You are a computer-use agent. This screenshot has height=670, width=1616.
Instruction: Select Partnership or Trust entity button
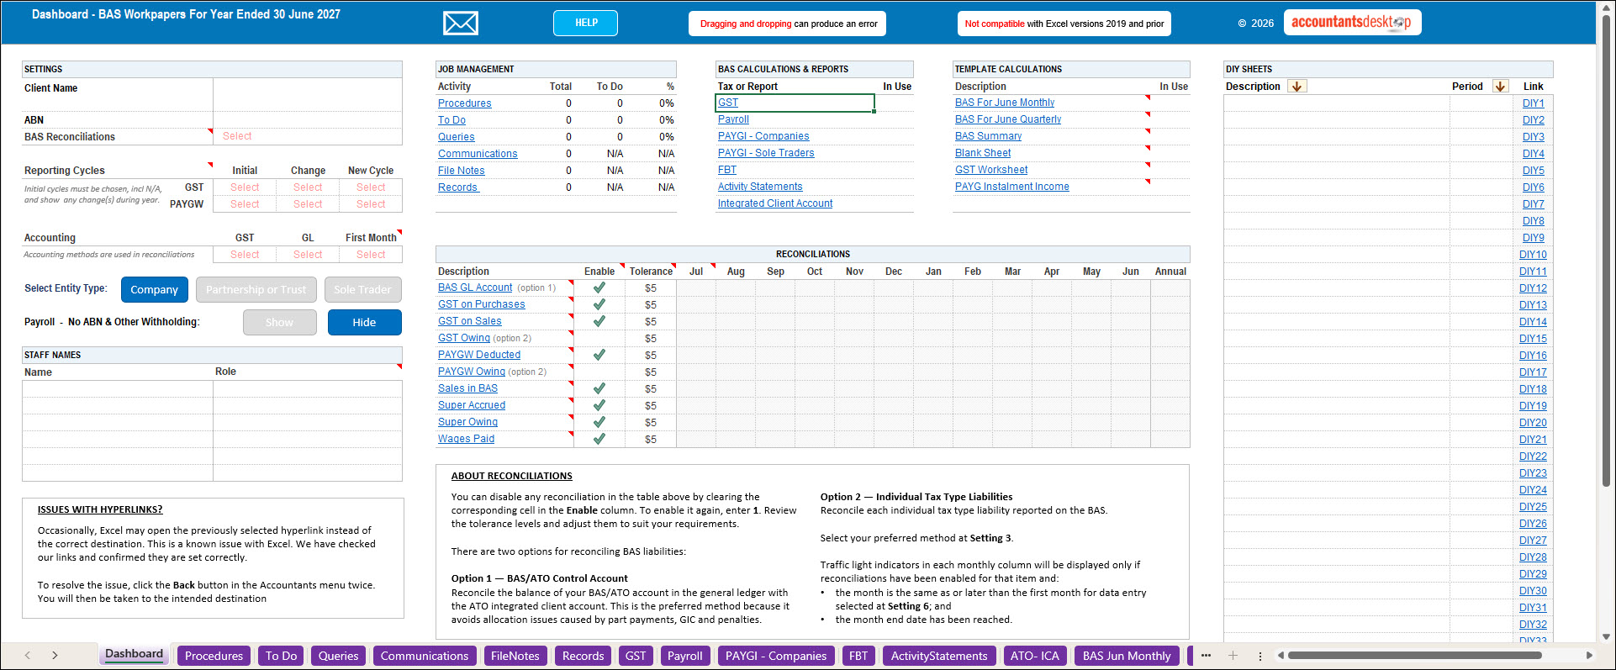[256, 289]
